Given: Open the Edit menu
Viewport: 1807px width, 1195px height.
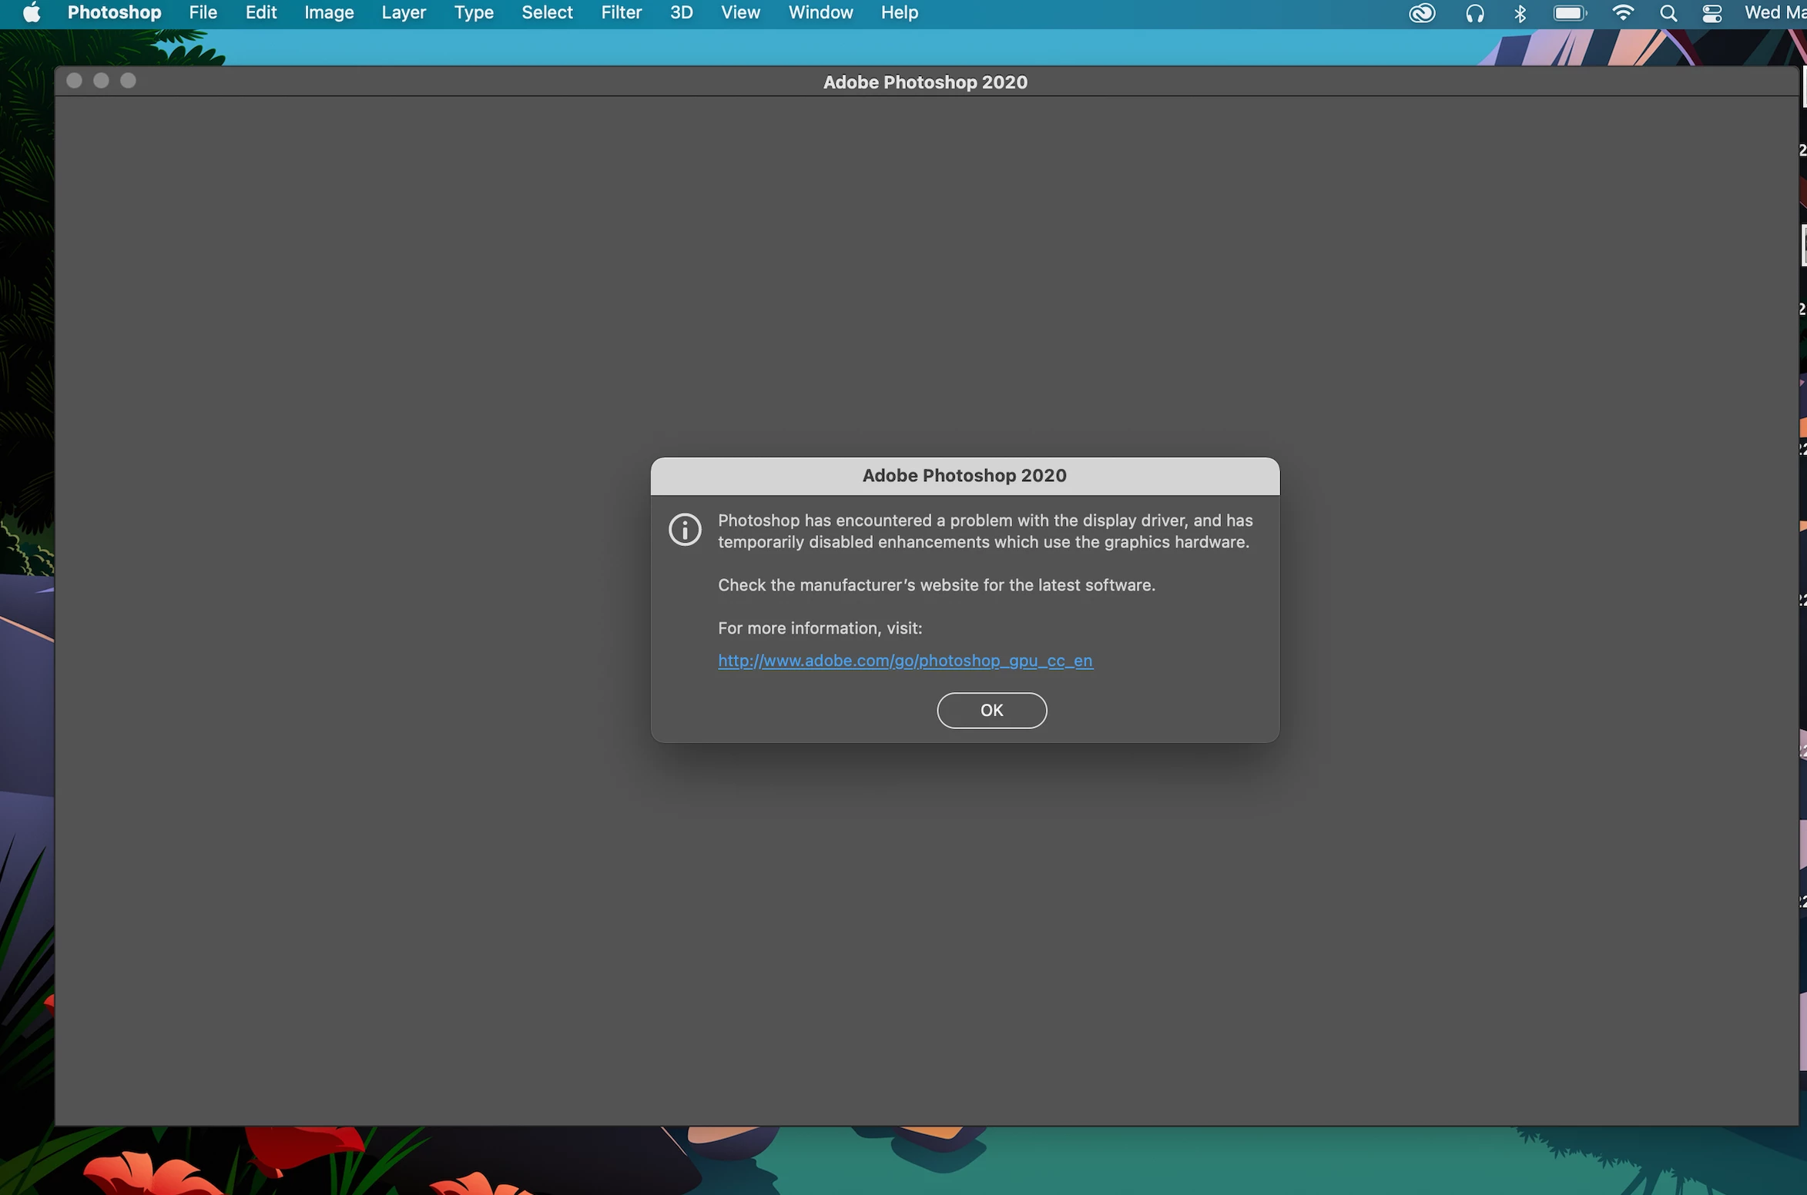Looking at the screenshot, I should (x=260, y=13).
